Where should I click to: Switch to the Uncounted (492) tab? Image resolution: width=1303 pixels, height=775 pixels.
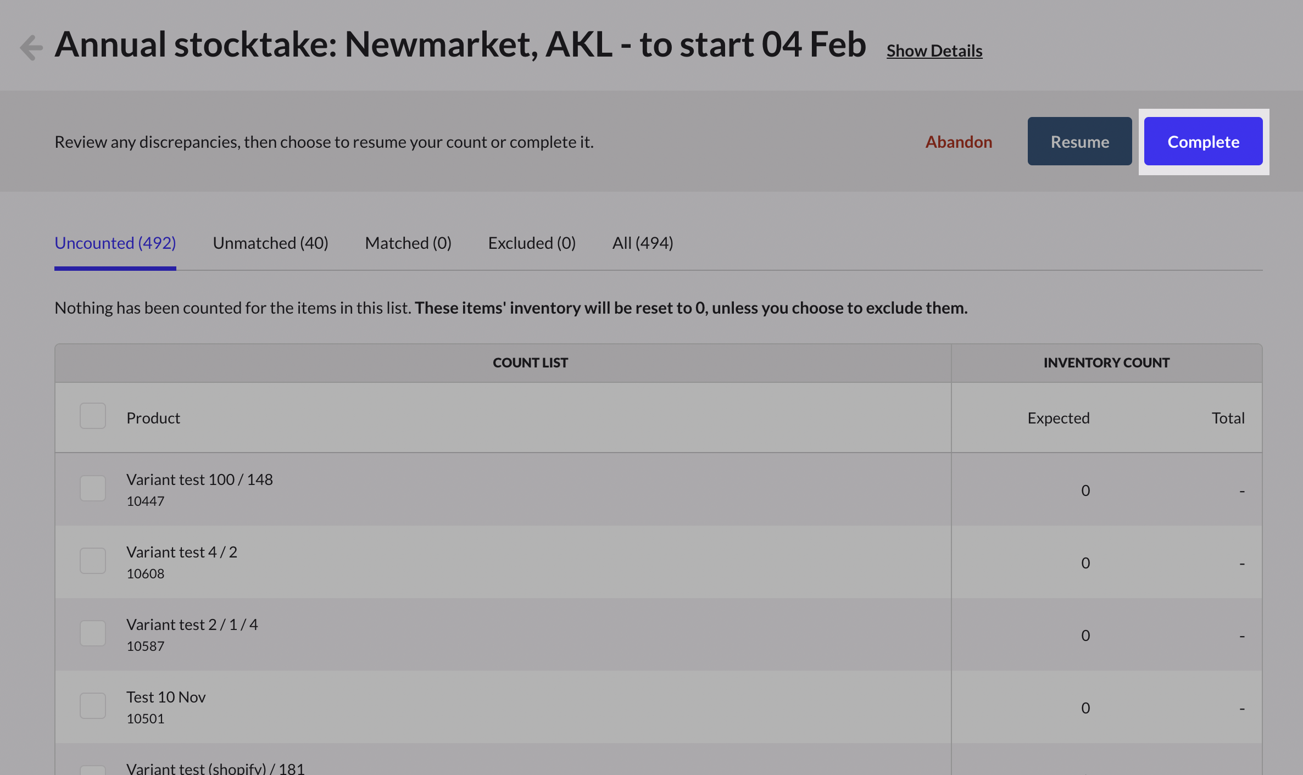[x=115, y=243]
